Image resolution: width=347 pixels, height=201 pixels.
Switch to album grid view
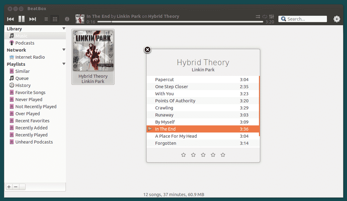(55, 19)
